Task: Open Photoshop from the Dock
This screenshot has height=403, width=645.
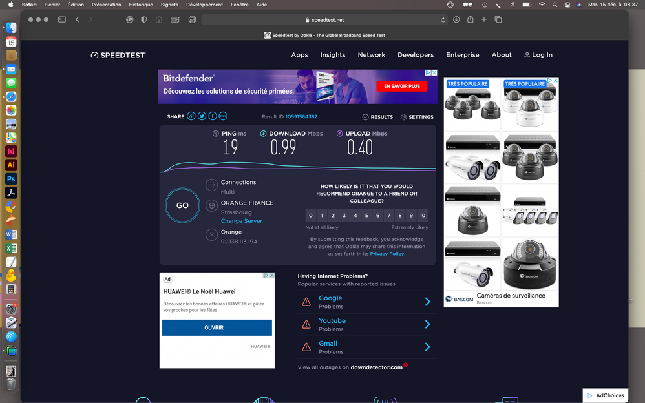Action: [11, 179]
